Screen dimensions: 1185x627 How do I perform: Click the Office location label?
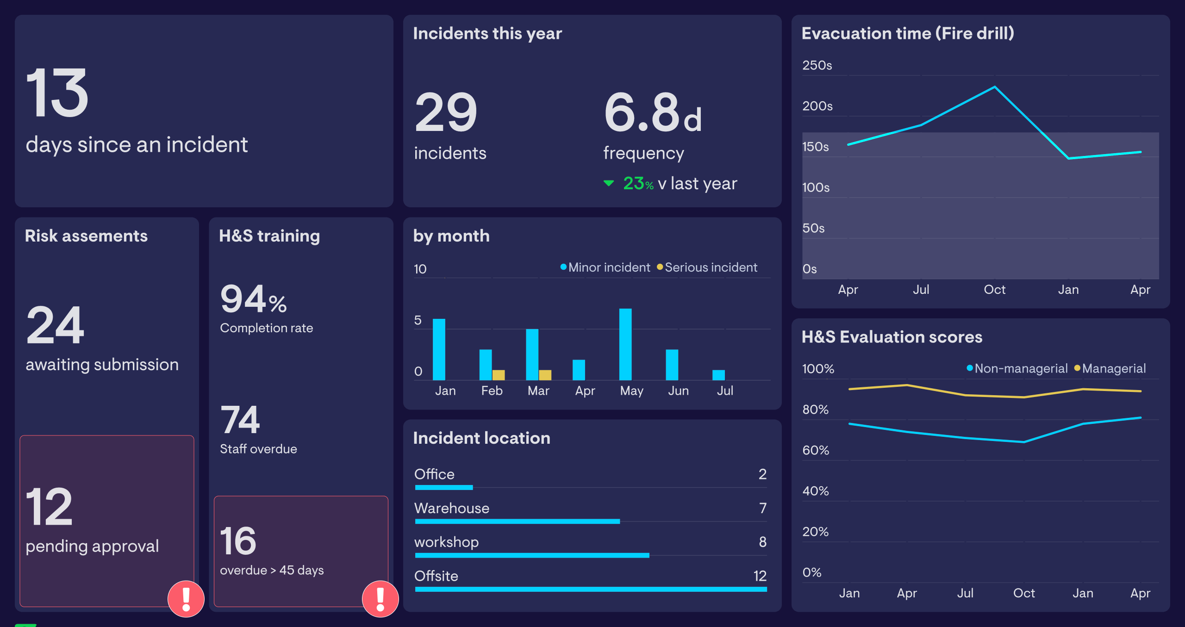(434, 474)
